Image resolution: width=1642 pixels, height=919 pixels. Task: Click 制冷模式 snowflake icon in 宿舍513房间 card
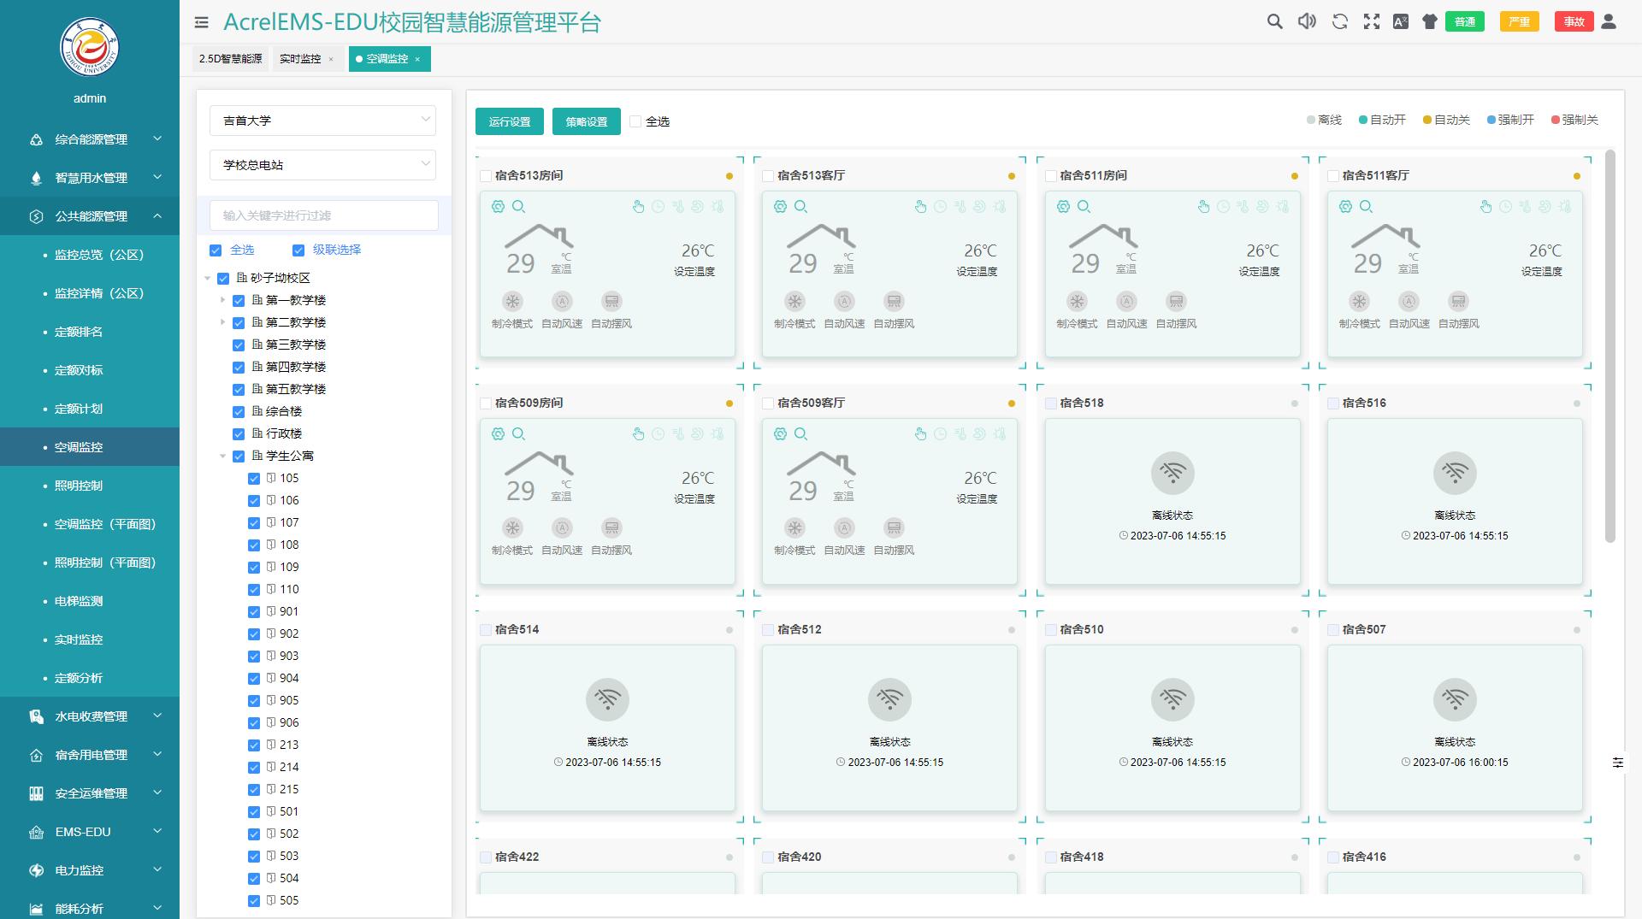(x=512, y=301)
